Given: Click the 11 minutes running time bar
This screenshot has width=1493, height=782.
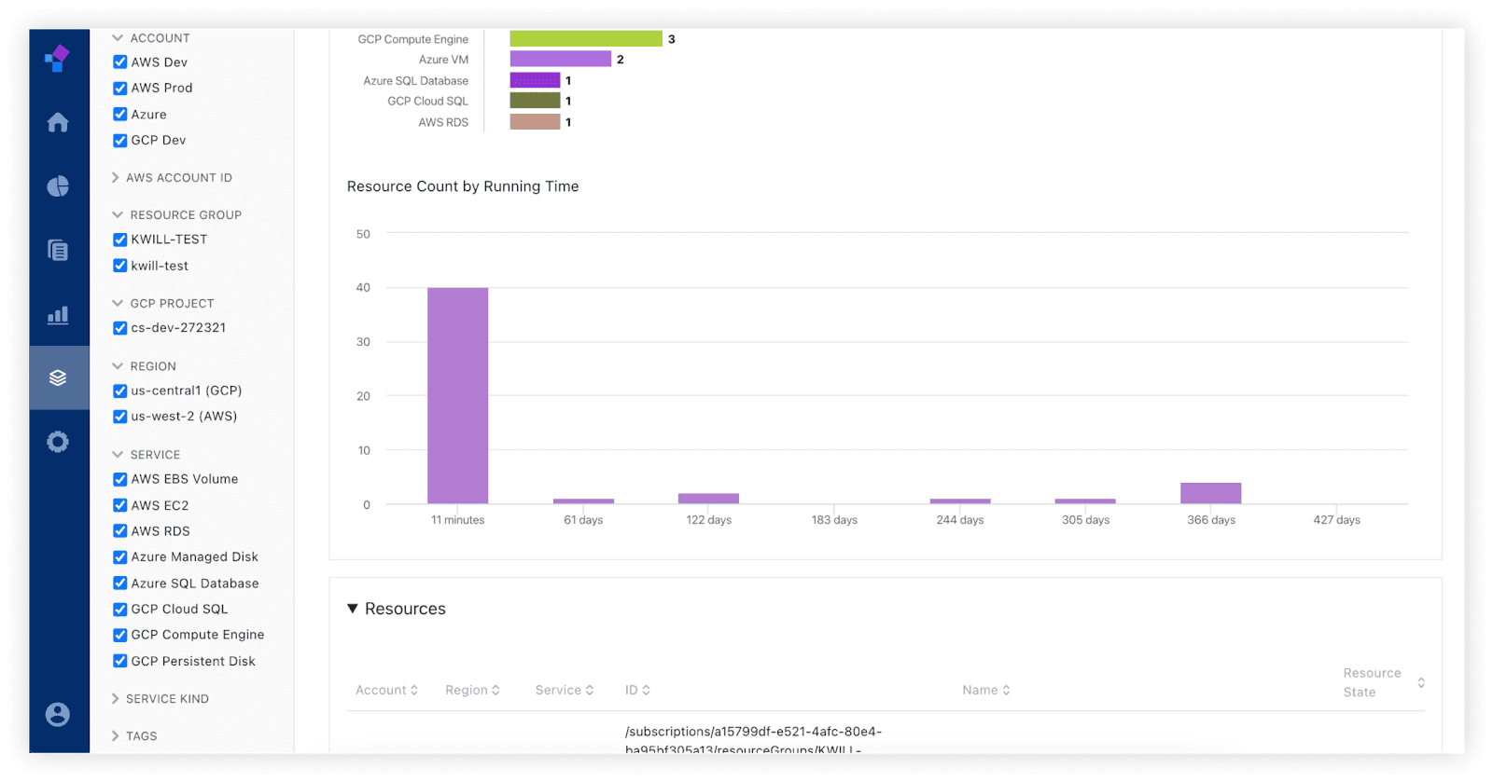Looking at the screenshot, I should [x=457, y=396].
